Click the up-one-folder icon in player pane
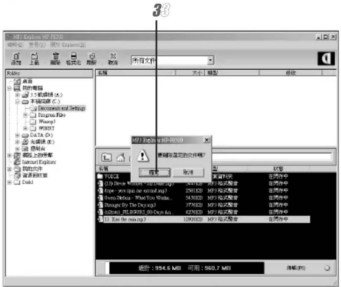The height and width of the screenshot is (287, 341). 107,158
